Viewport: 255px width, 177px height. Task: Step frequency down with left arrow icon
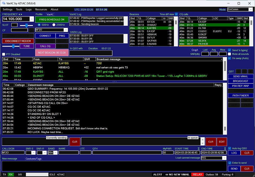(x=19, y=14)
